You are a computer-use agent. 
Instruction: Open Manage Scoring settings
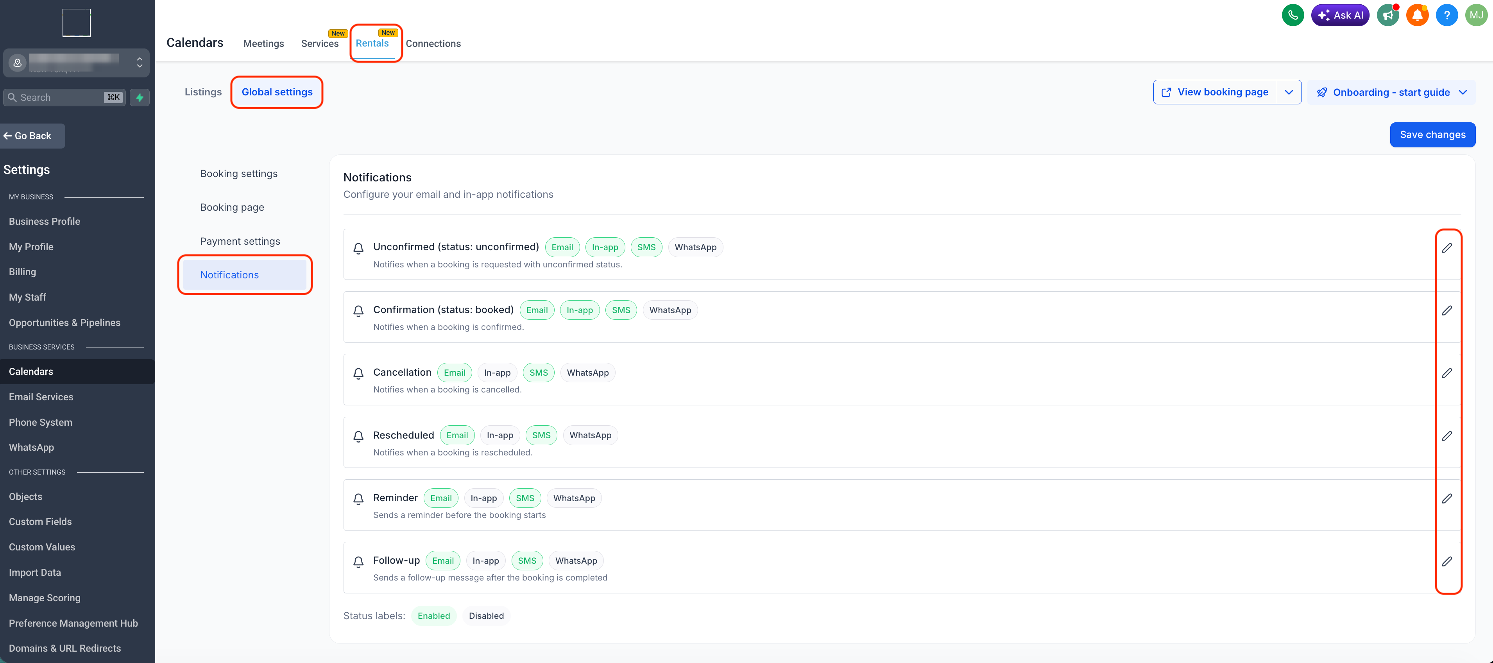point(45,597)
